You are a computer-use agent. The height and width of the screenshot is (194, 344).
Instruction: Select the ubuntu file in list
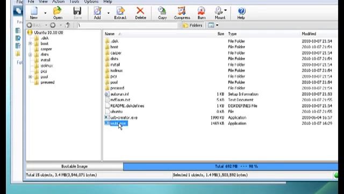(117, 112)
